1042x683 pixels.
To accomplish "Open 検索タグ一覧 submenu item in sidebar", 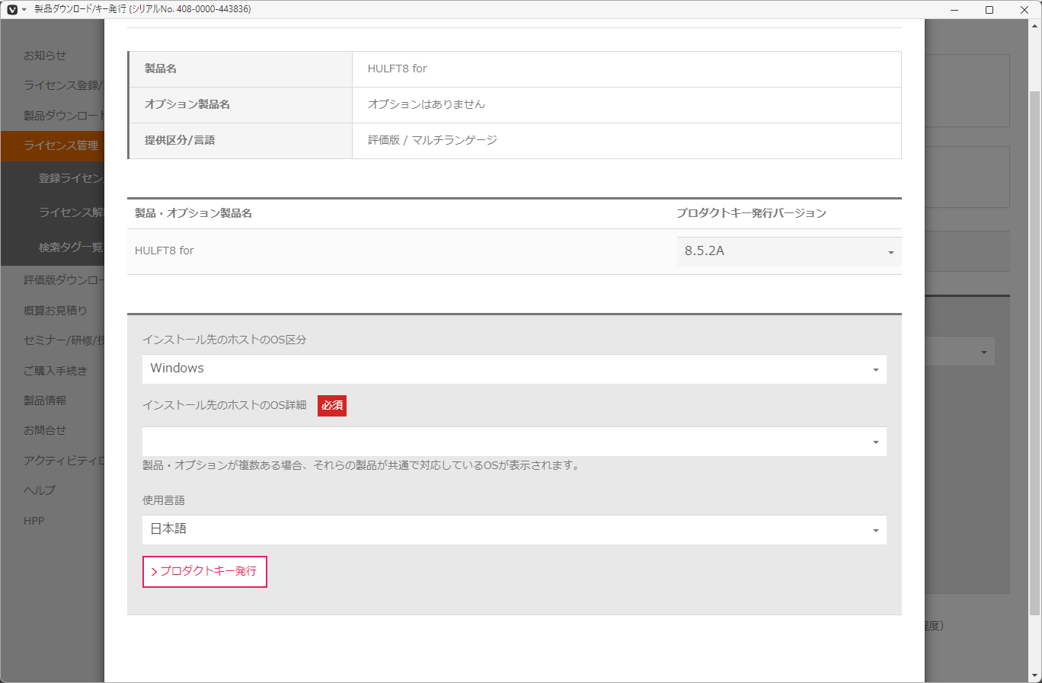I will tap(71, 247).
